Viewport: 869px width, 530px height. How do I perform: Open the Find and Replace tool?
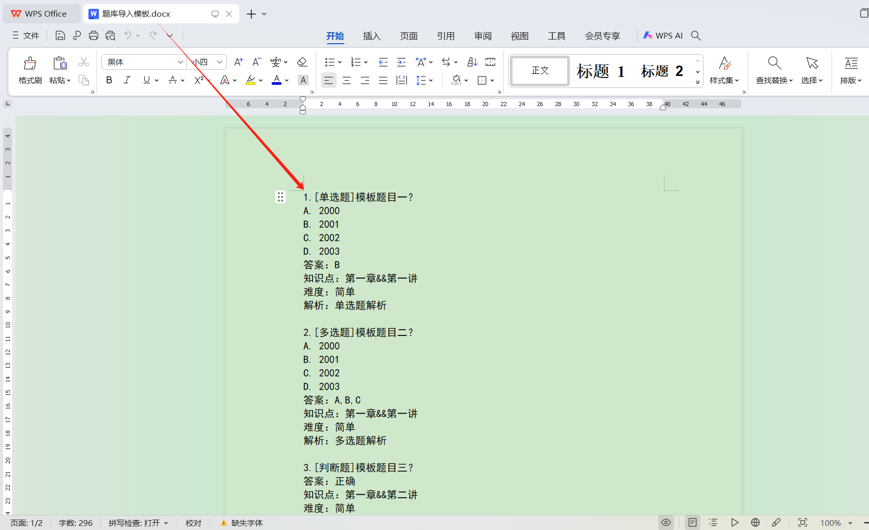[774, 70]
